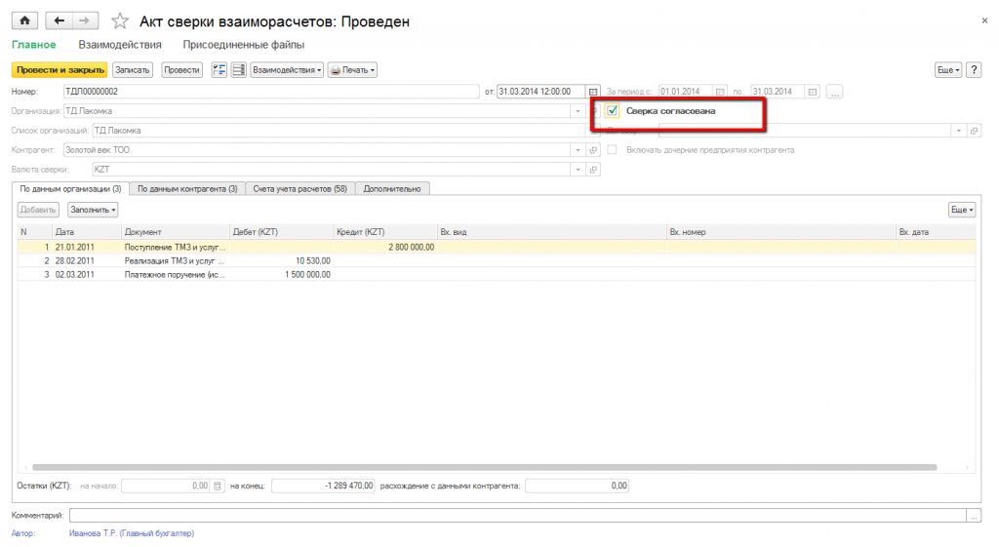This screenshot has width=999, height=547.
Task: Open the Счета учета расчетов (58) tab
Action: pos(300,188)
